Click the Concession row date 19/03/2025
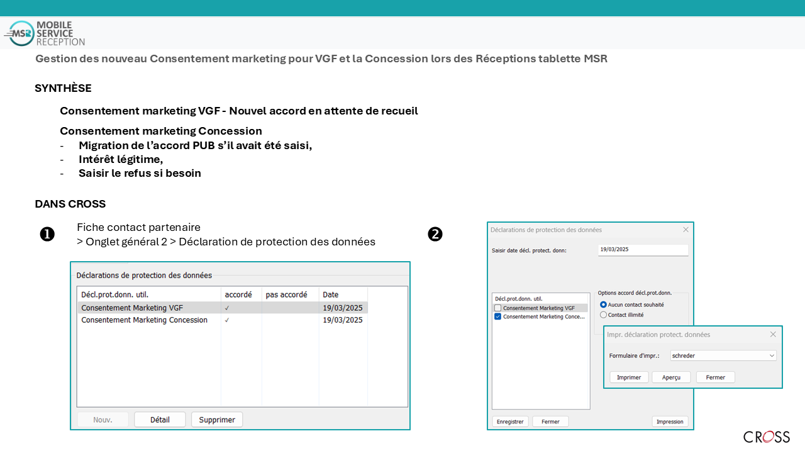The width and height of the screenshot is (805, 453). tap(343, 320)
